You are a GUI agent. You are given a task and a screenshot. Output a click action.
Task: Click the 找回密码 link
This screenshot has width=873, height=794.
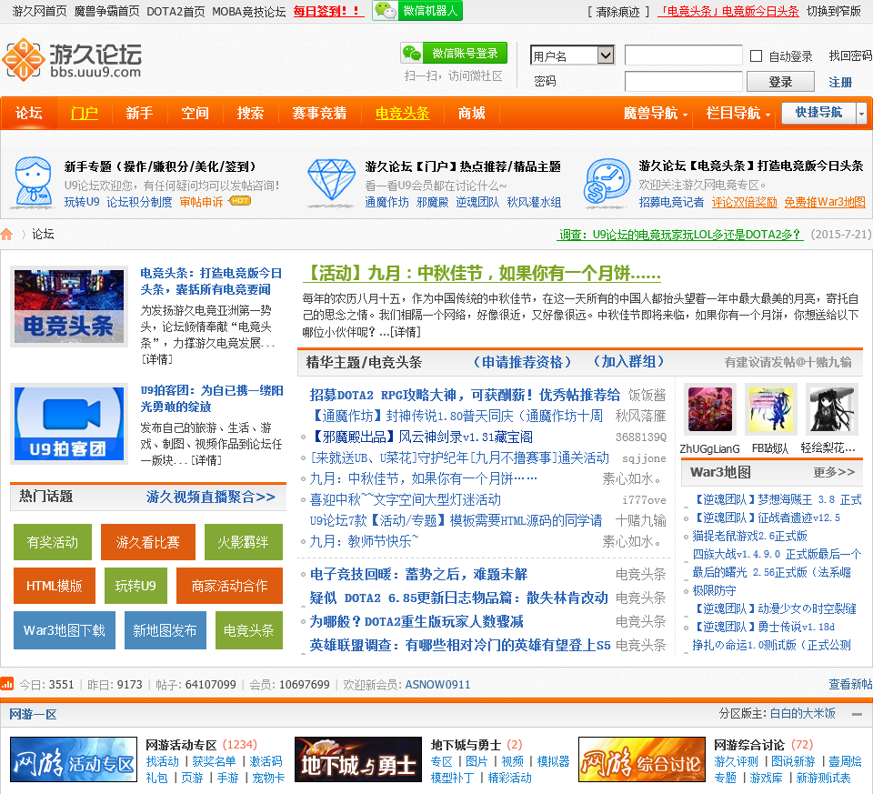tap(850, 55)
